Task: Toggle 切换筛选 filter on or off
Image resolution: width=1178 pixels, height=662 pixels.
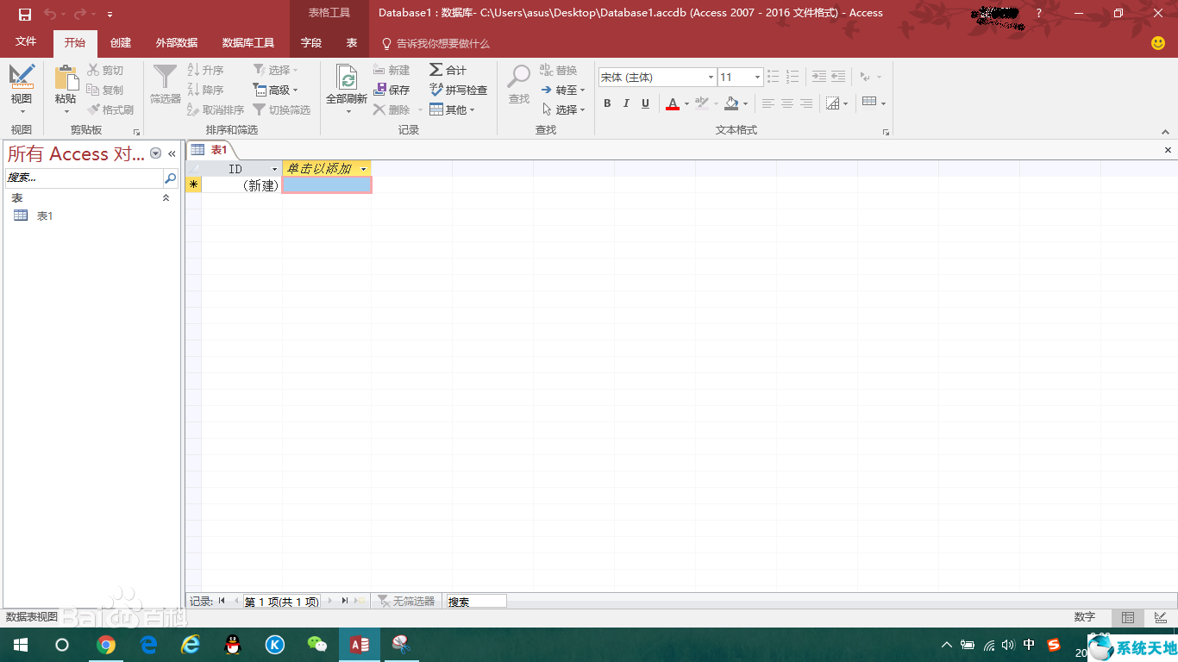Action: [x=281, y=109]
